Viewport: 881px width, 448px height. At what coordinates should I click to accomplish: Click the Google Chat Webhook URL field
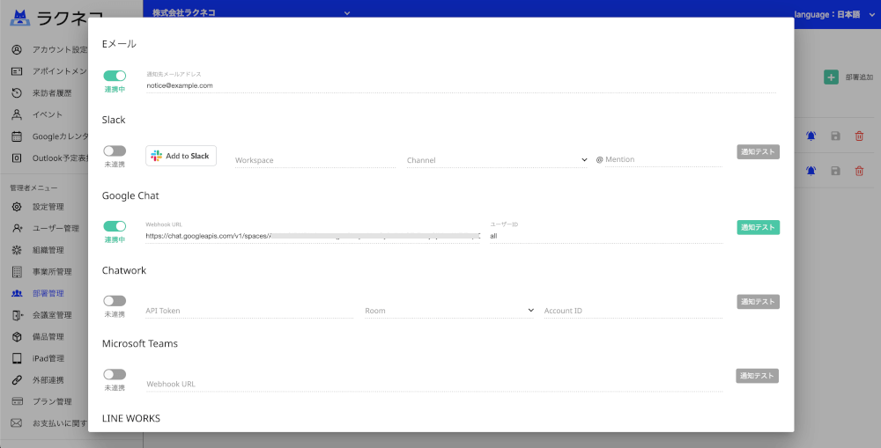pyautogui.click(x=313, y=236)
